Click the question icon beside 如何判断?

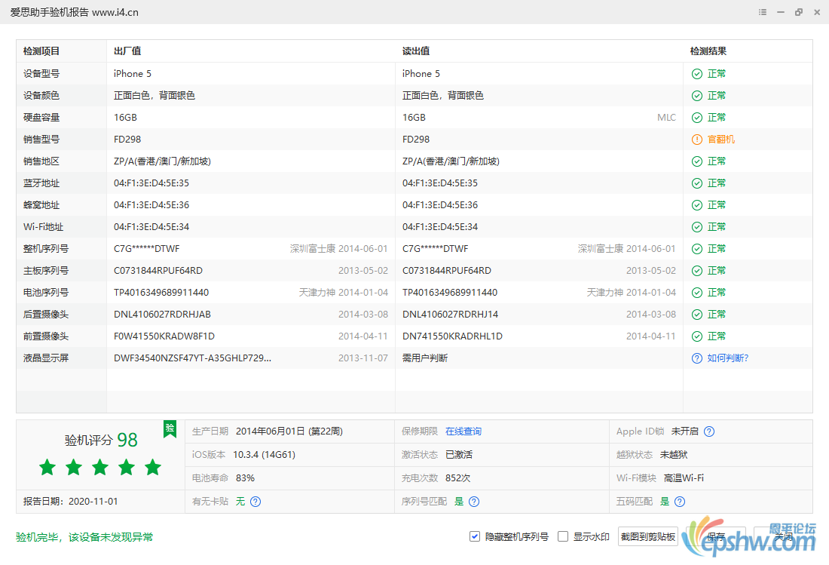697,358
